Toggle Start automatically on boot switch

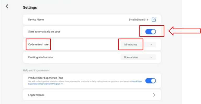coord(150,31)
